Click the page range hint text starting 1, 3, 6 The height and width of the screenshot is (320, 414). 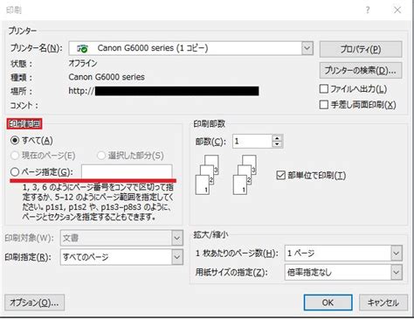(98, 202)
